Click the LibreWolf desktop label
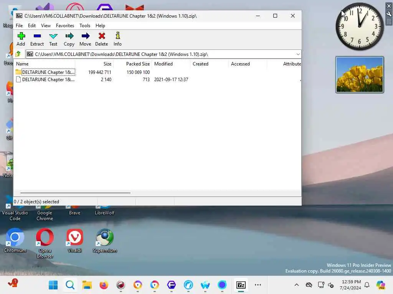This screenshot has width=393, height=294. click(104, 213)
